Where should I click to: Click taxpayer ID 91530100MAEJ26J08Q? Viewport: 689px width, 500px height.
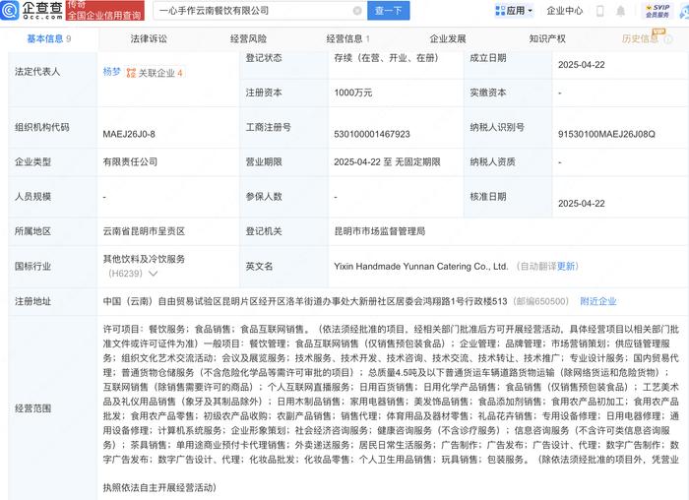(x=606, y=134)
